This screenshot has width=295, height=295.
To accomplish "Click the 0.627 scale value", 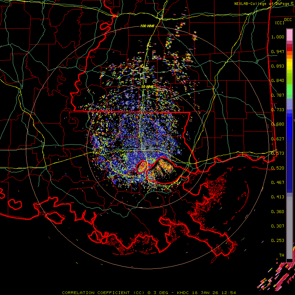I will [x=278, y=139].
